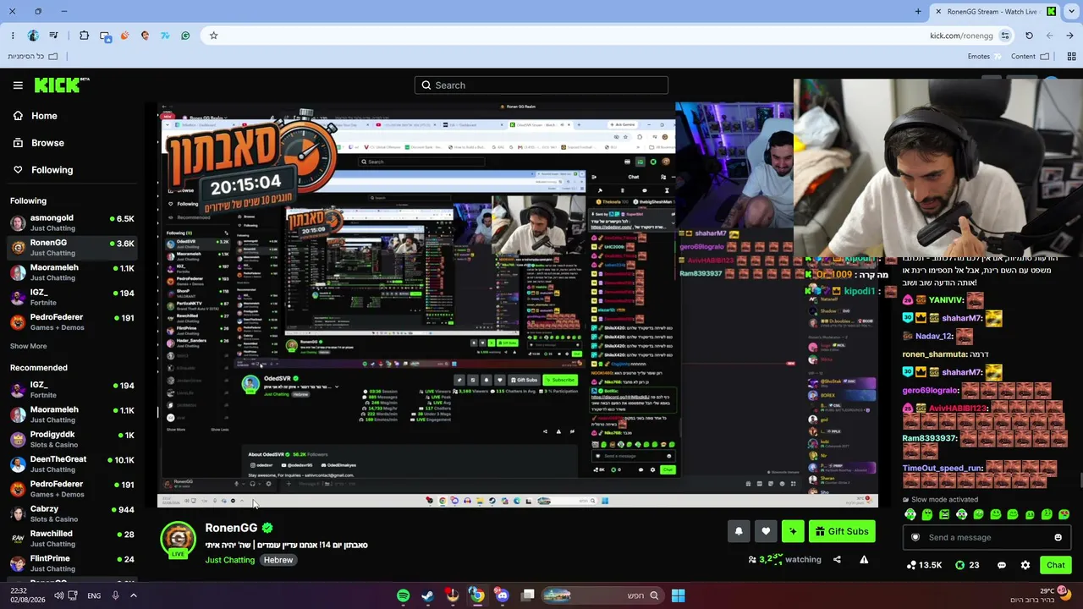
Task: Click the Send a message field
Action: tap(985, 537)
